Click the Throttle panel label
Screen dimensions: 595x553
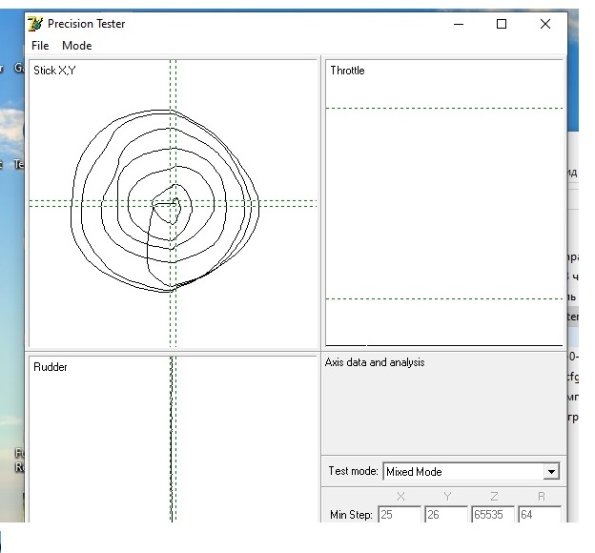pos(347,71)
